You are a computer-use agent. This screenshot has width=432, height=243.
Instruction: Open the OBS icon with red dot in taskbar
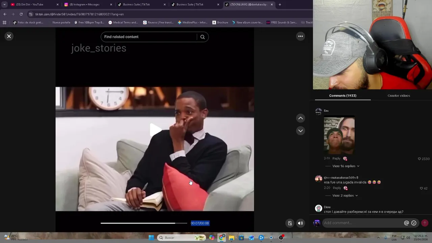pos(281,238)
